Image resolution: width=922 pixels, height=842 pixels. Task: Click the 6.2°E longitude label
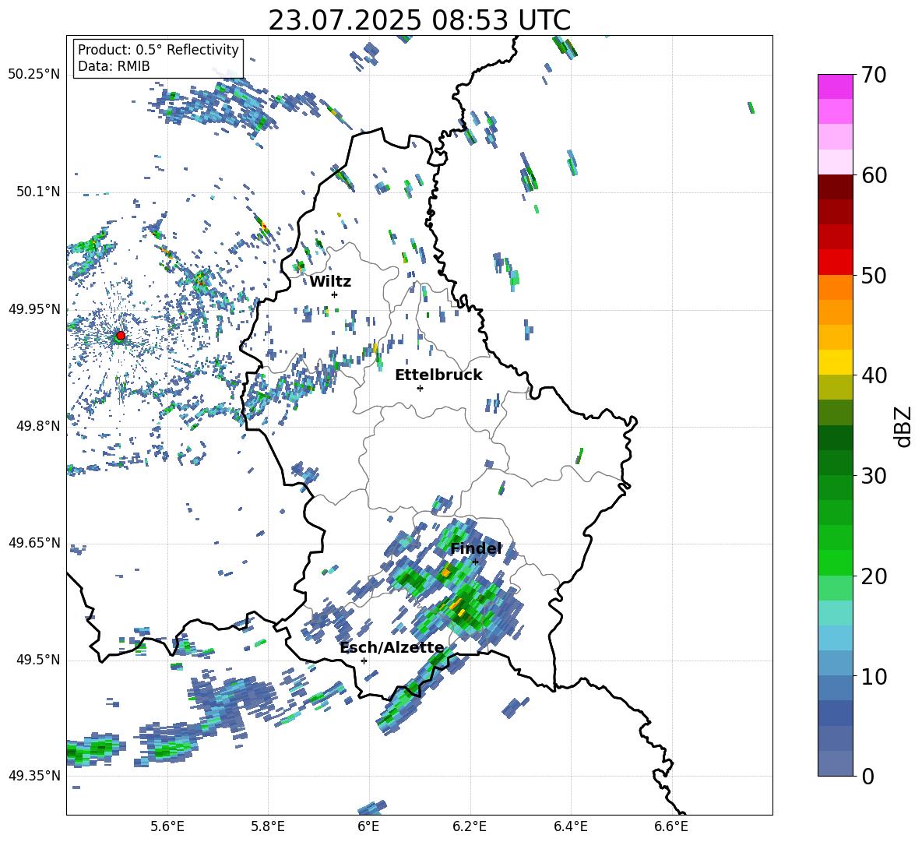pyautogui.click(x=470, y=826)
